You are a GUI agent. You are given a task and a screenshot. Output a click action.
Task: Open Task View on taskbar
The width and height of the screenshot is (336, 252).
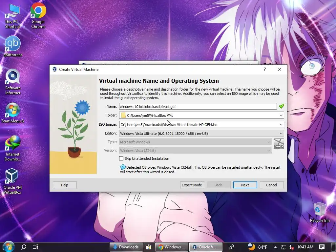[35, 247]
